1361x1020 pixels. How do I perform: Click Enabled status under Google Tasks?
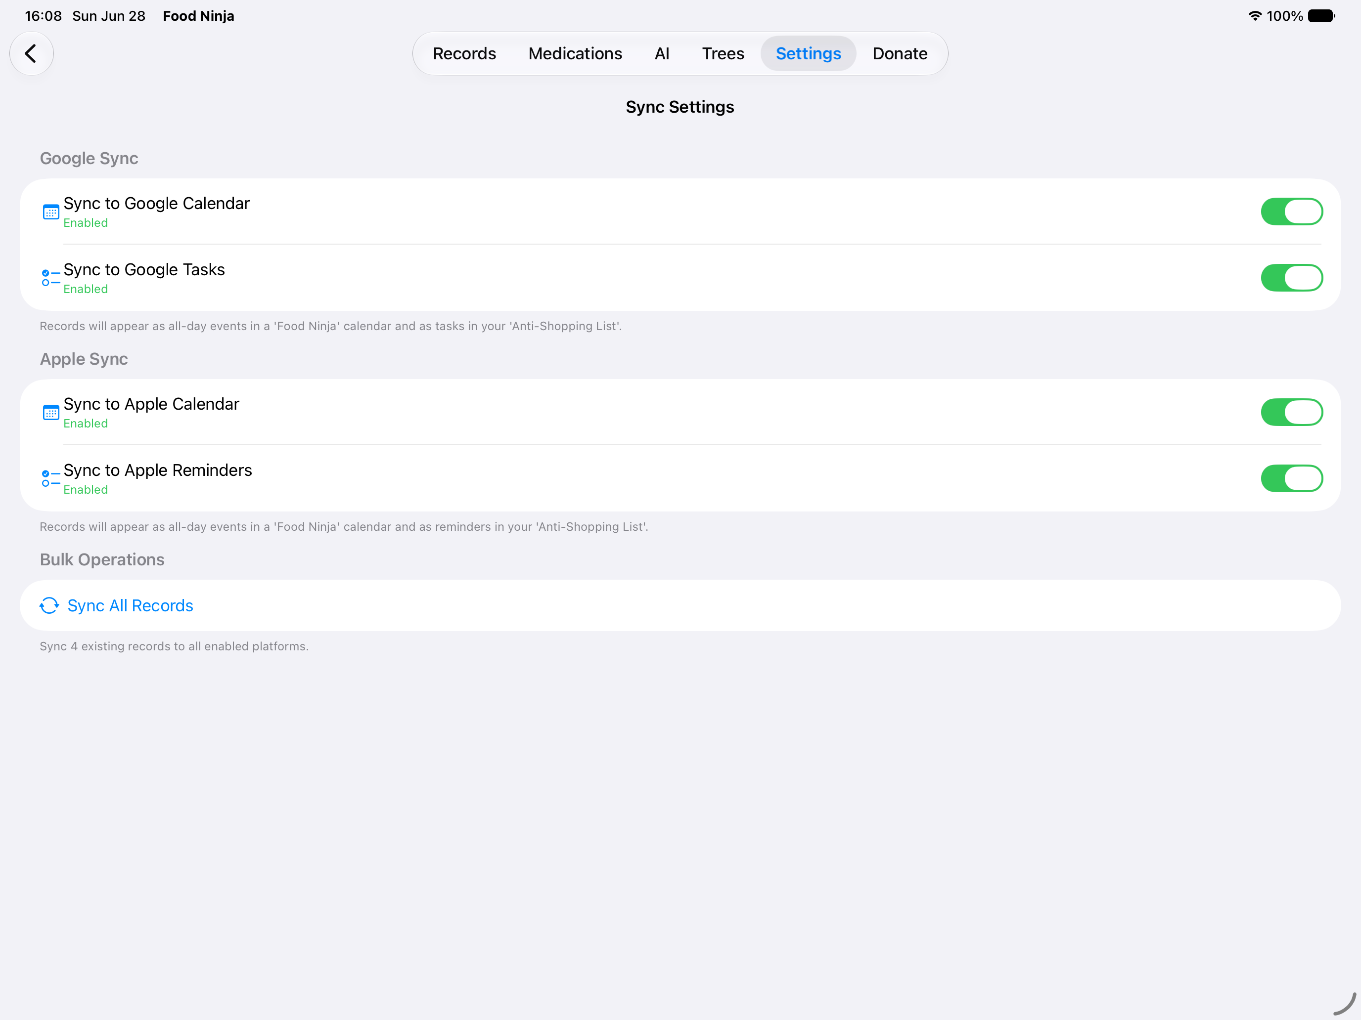pyautogui.click(x=86, y=290)
